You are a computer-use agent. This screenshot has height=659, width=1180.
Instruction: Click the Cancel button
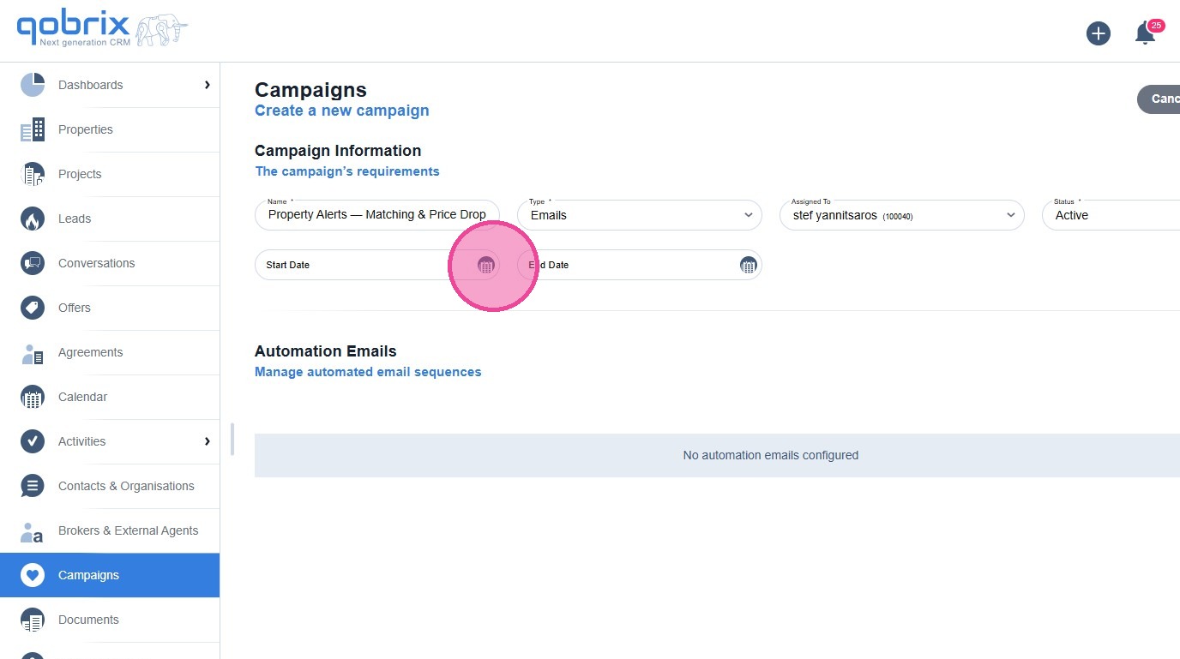(1159, 99)
